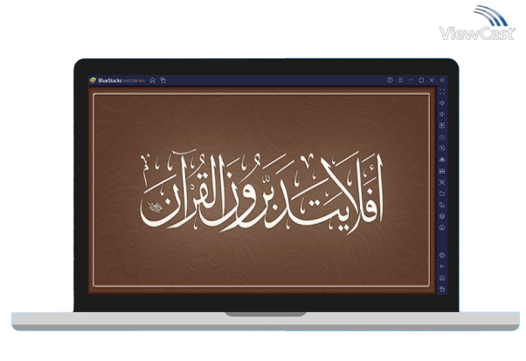This screenshot has height=361, width=526.
Task: Go to Android home via the bottom sidebar icon
Action: [442, 278]
